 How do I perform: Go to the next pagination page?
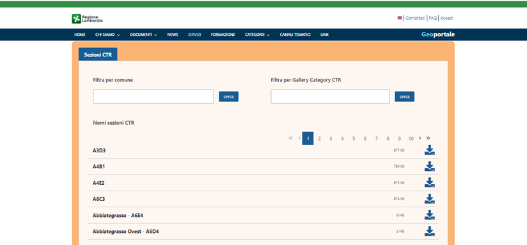coord(420,138)
